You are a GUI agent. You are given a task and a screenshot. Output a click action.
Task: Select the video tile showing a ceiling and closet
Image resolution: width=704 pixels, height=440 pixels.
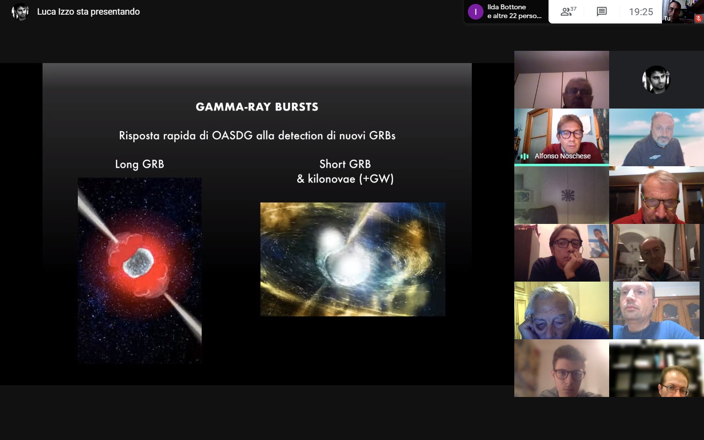tap(561, 80)
